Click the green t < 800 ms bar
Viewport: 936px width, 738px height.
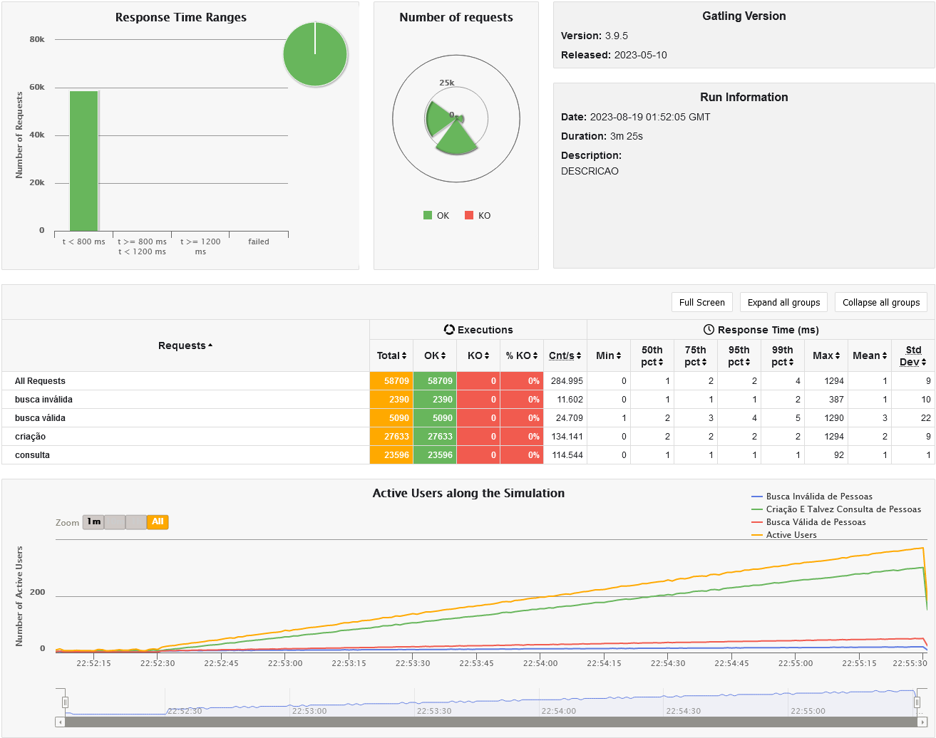point(84,161)
